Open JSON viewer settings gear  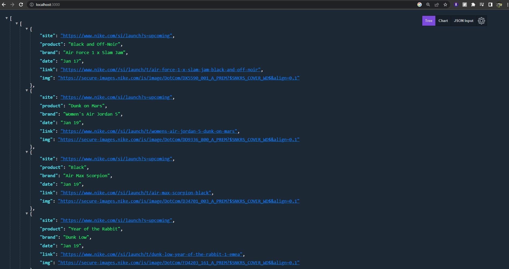pyautogui.click(x=481, y=21)
